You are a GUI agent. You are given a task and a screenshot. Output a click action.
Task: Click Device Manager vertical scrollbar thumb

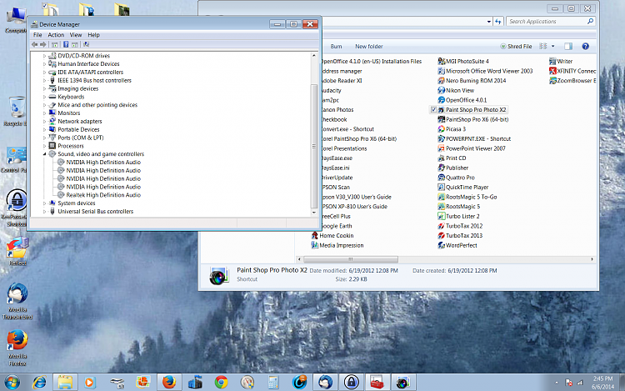coord(314,146)
